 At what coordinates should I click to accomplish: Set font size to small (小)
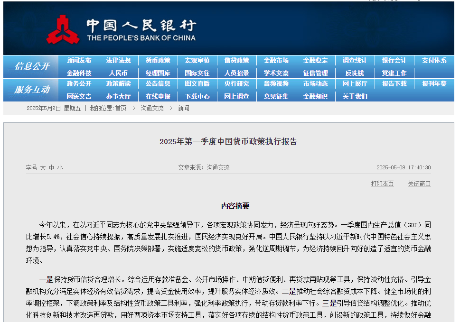point(60,168)
